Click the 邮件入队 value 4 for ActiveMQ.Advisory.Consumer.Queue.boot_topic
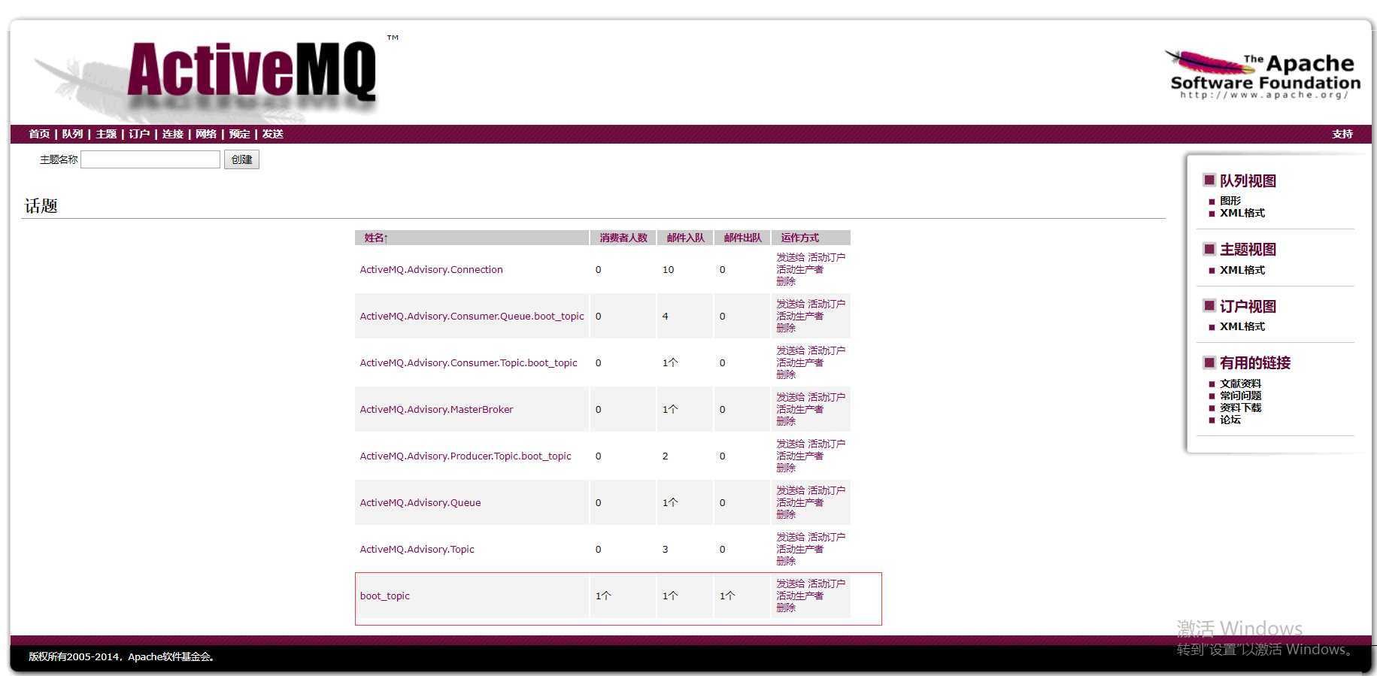The image size is (1377, 676). (x=665, y=316)
